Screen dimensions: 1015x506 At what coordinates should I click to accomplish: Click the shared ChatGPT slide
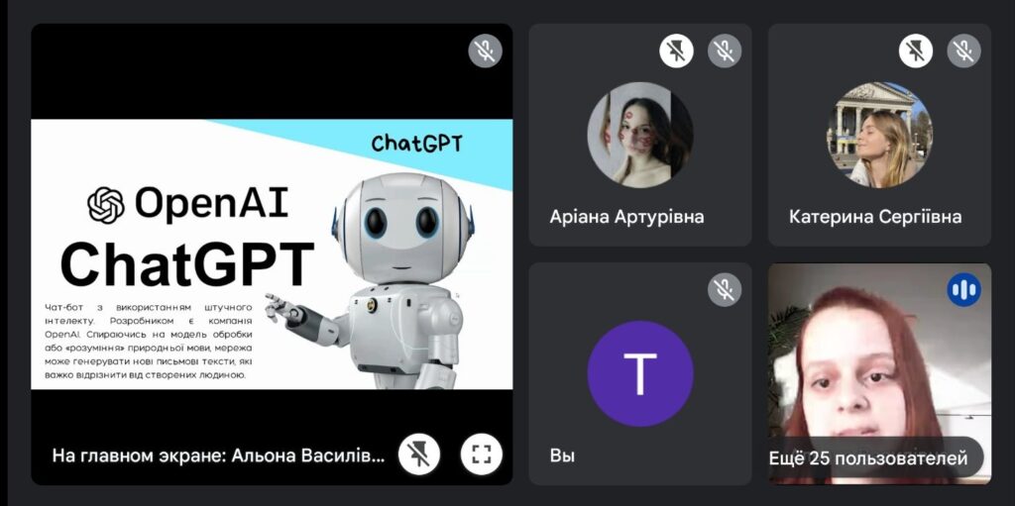tap(272, 254)
